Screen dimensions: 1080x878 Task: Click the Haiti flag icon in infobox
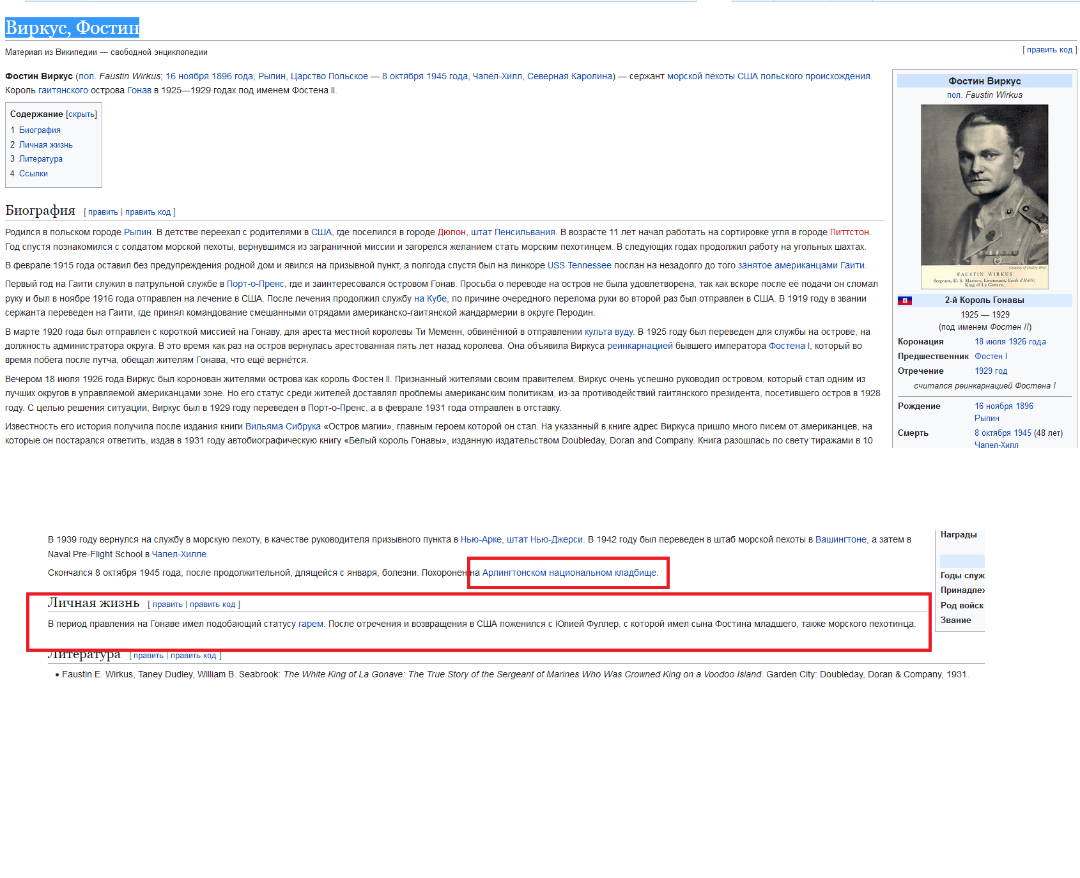tap(904, 300)
